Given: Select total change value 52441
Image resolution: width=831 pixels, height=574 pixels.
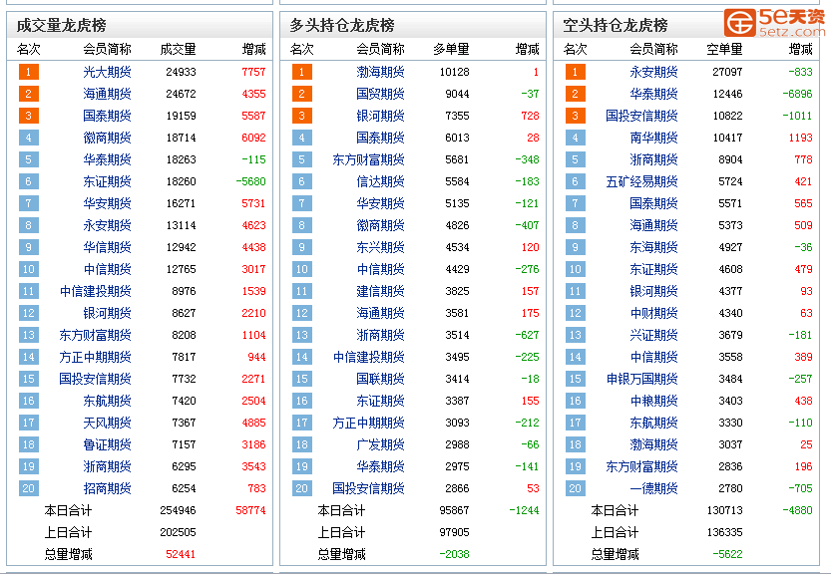Looking at the screenshot, I should (x=181, y=554).
